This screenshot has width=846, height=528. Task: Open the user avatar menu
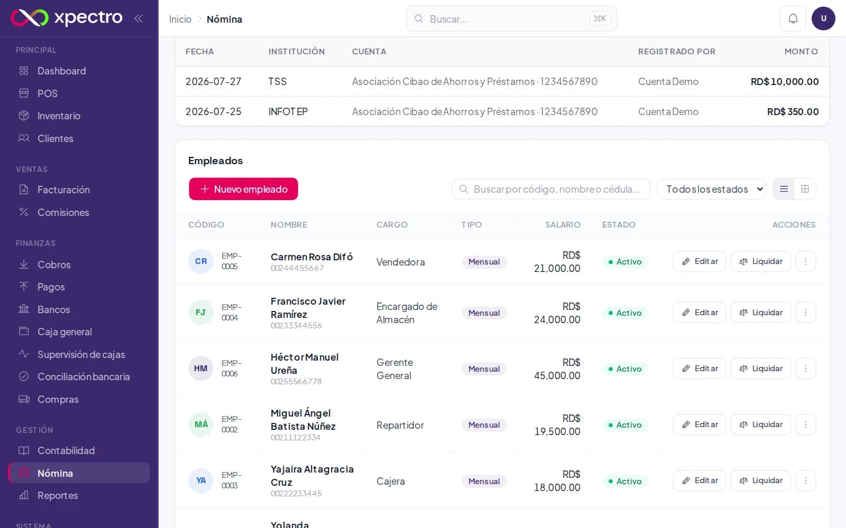(x=823, y=18)
